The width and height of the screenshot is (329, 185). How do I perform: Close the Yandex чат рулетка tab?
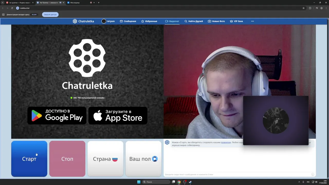tap(33, 3)
